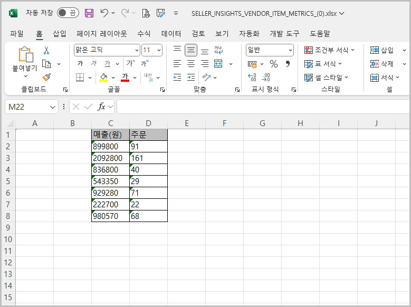Click the Cut scissors icon

[46, 50]
